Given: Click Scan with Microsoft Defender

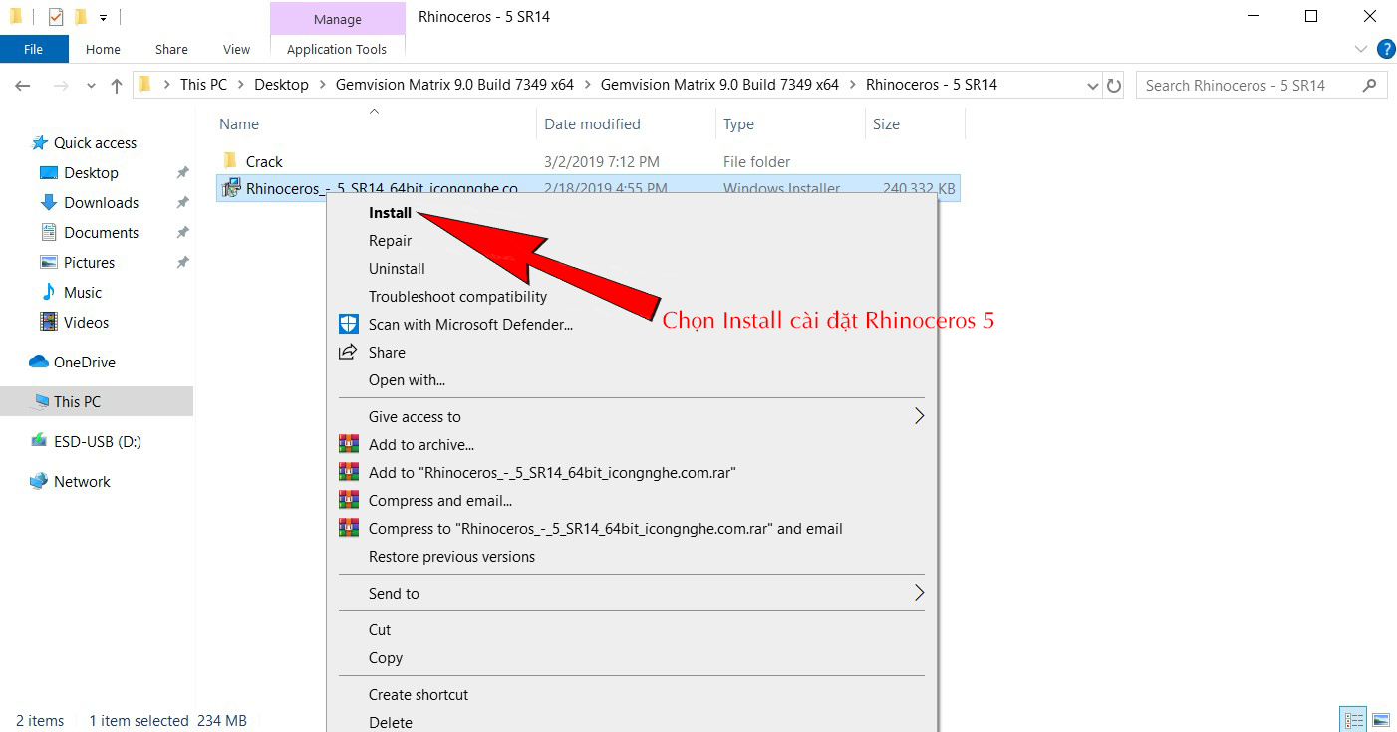Looking at the screenshot, I should click(470, 324).
